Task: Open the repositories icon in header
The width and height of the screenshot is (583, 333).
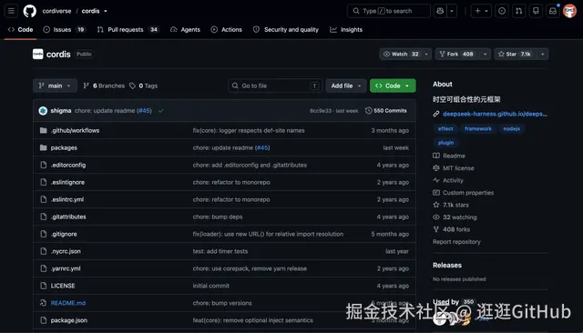Action: tap(536, 11)
